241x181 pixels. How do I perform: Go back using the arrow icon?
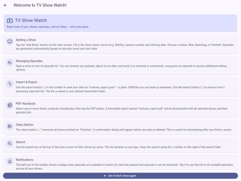pyautogui.click(x=5, y=5)
